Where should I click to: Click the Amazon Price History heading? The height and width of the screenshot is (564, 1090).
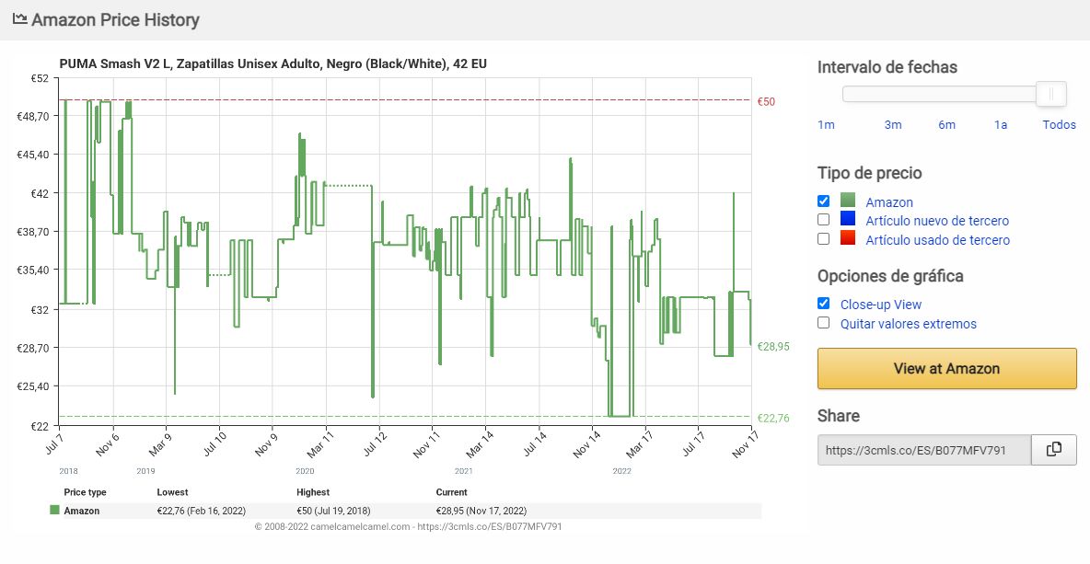click(x=115, y=19)
